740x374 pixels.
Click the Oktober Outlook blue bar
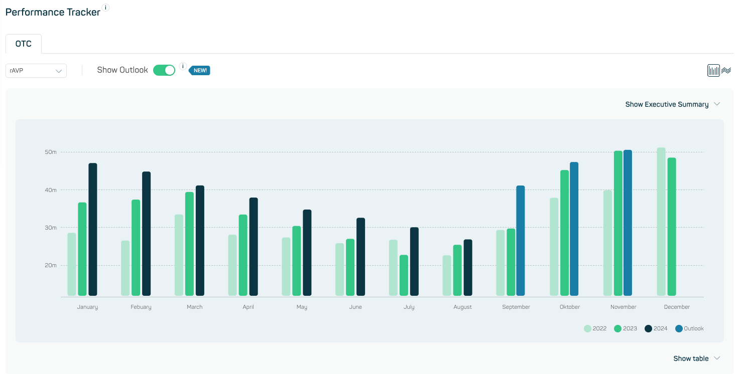coord(574,229)
